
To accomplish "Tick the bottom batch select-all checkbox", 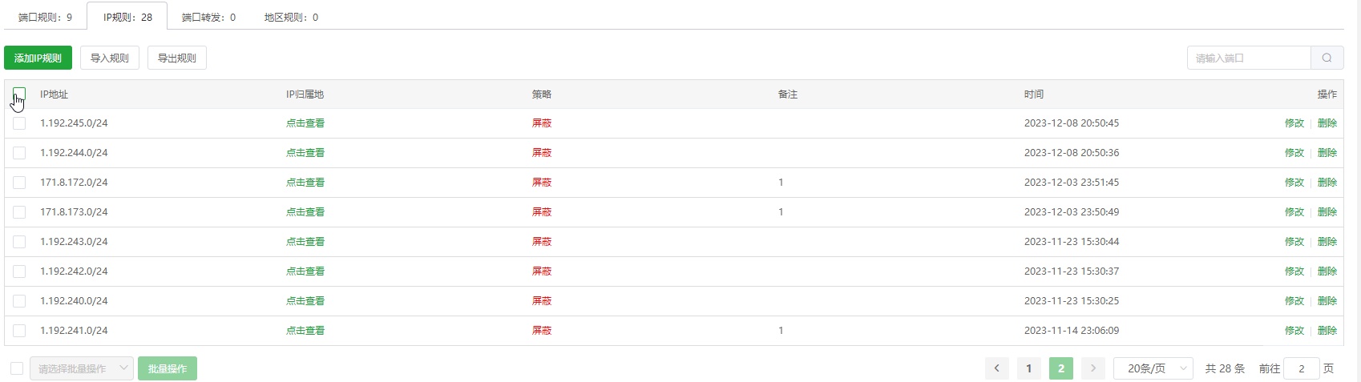I will pos(17,368).
